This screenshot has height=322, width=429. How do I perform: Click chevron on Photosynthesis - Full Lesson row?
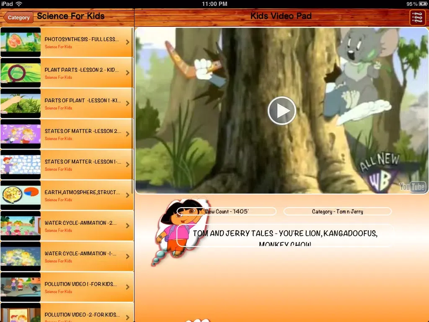[x=128, y=42]
